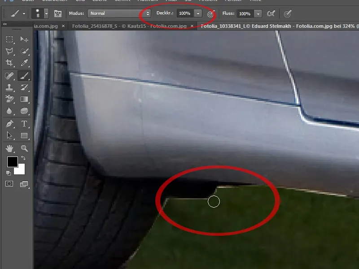Select the History Brush tool
The image size is (359, 269).
24,87
